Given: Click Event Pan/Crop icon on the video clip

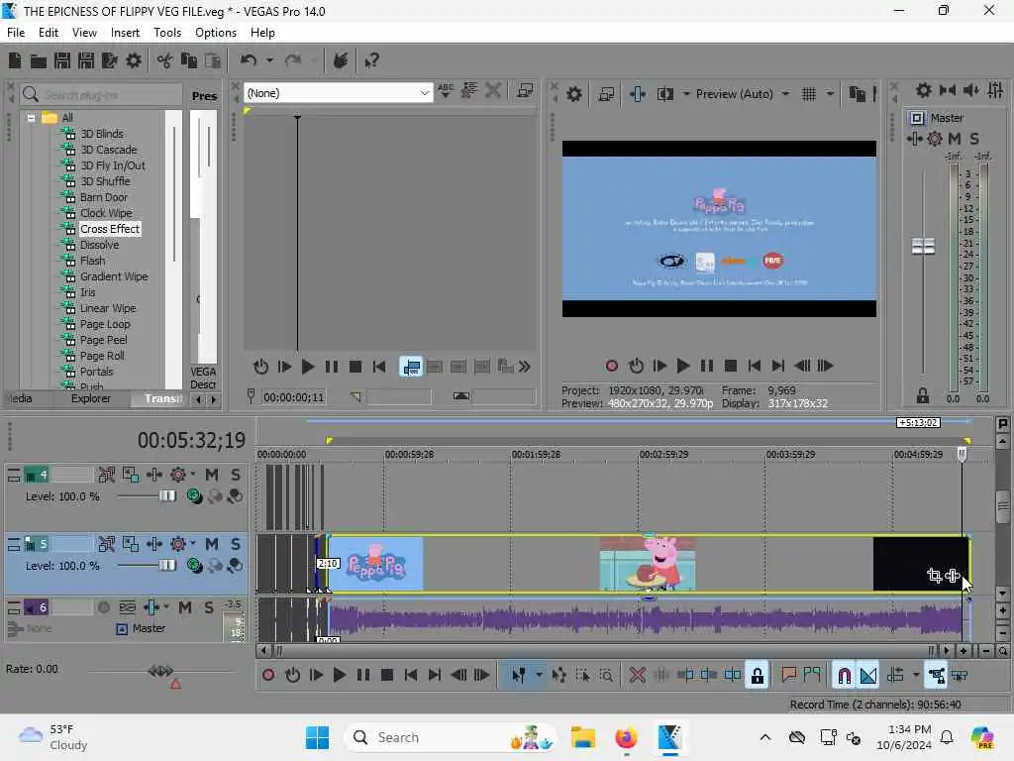Looking at the screenshot, I should click(x=935, y=576).
